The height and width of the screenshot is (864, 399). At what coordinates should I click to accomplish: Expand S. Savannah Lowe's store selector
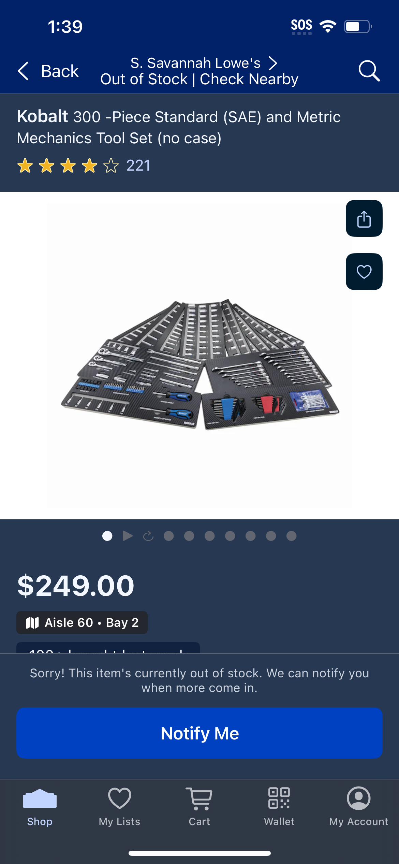tap(204, 63)
